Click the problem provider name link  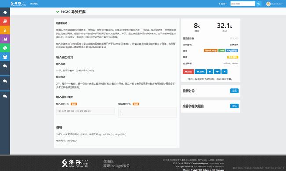(234, 38)
